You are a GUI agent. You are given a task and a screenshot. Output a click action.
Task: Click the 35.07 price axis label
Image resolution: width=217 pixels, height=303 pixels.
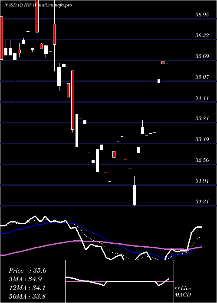tap(202, 77)
